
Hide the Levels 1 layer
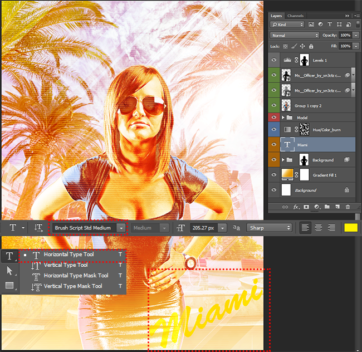[274, 60]
